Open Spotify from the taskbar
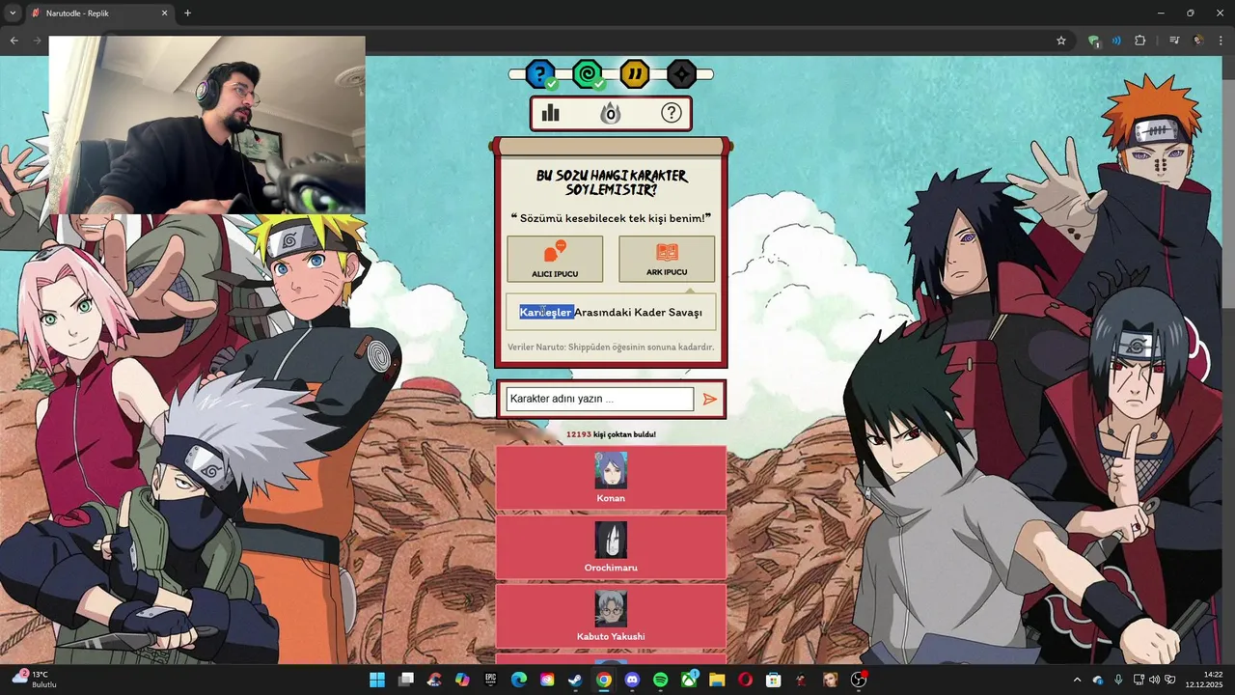This screenshot has width=1235, height=695. click(660, 680)
